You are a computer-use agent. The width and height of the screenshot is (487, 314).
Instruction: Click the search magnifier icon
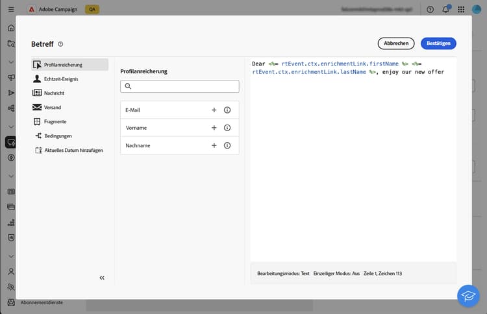128,86
